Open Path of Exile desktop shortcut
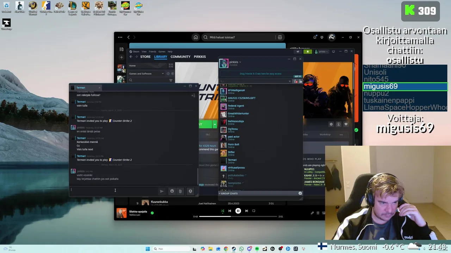Image resolution: width=451 pixels, height=253 pixels. [59, 7]
